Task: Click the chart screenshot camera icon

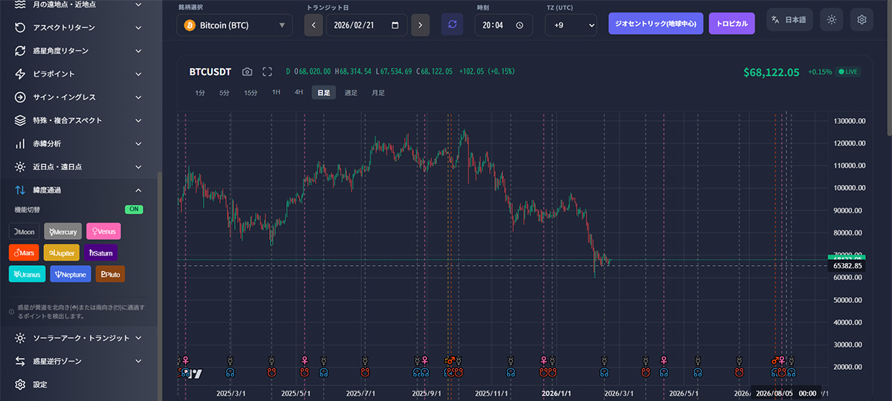Action: pos(248,71)
